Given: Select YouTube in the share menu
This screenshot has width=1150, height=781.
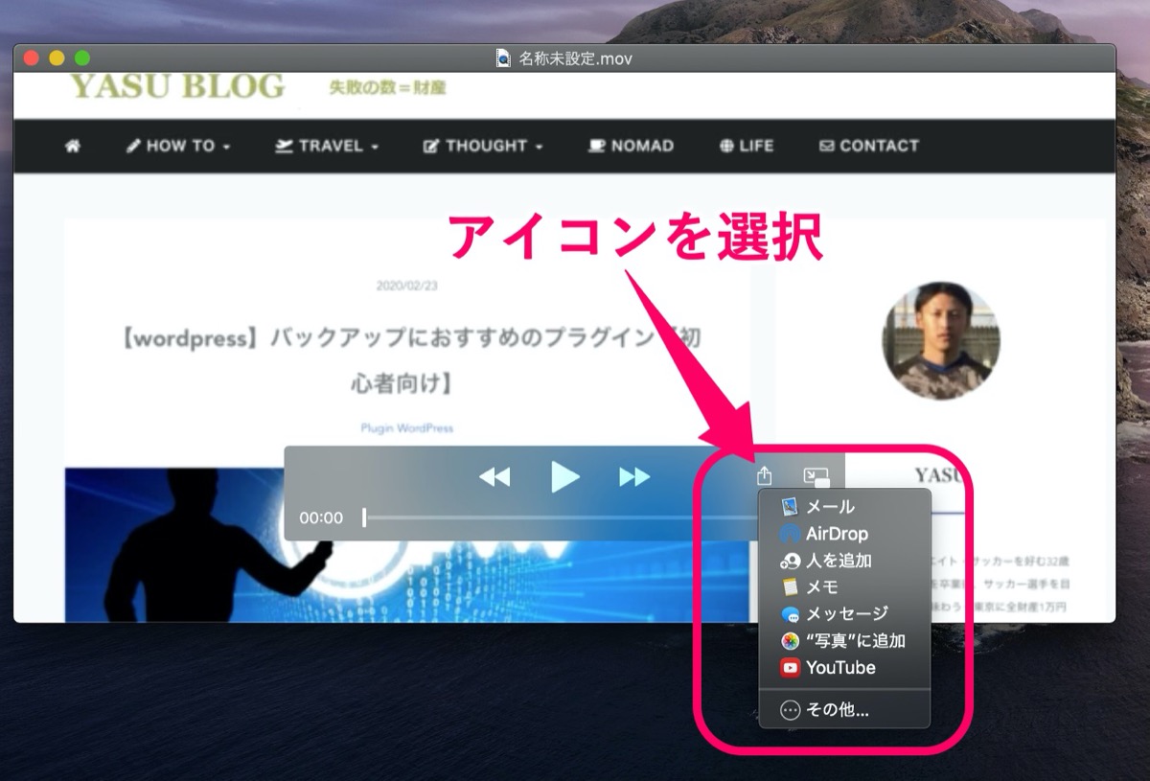Looking at the screenshot, I should point(844,668).
